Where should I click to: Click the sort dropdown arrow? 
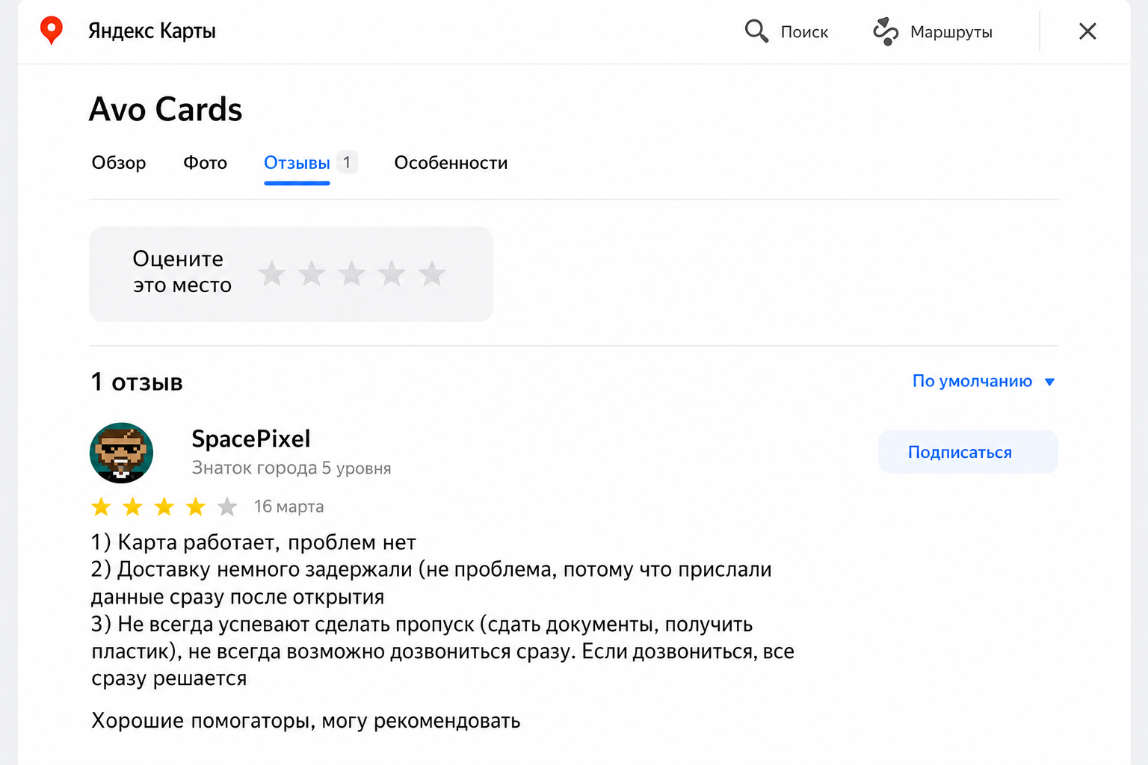[1049, 382]
